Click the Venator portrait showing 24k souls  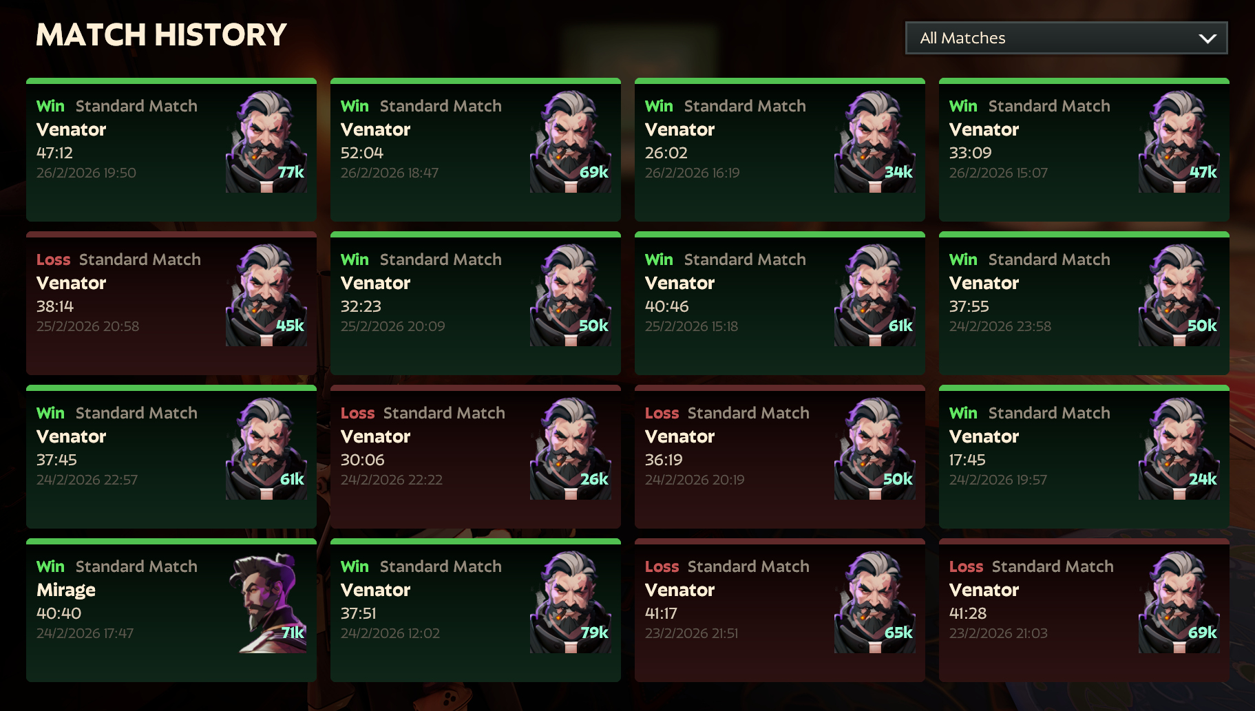[x=1179, y=449]
